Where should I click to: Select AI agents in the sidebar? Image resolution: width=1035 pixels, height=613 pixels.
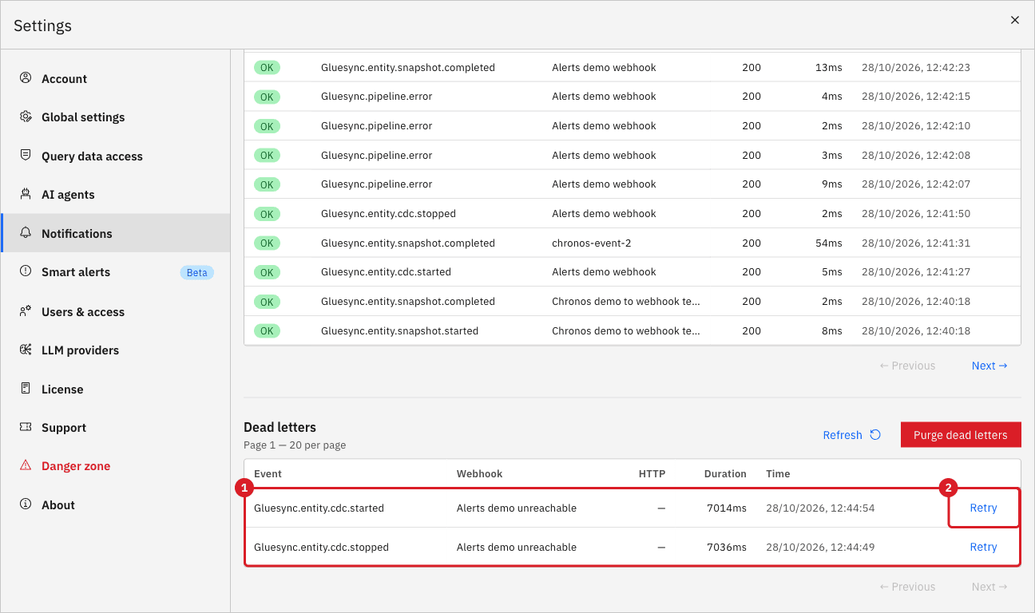116,194
